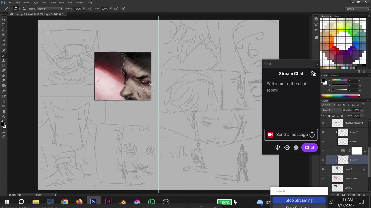Switch to the History tab
Screen dimensions: 371x208
coord(337,16)
